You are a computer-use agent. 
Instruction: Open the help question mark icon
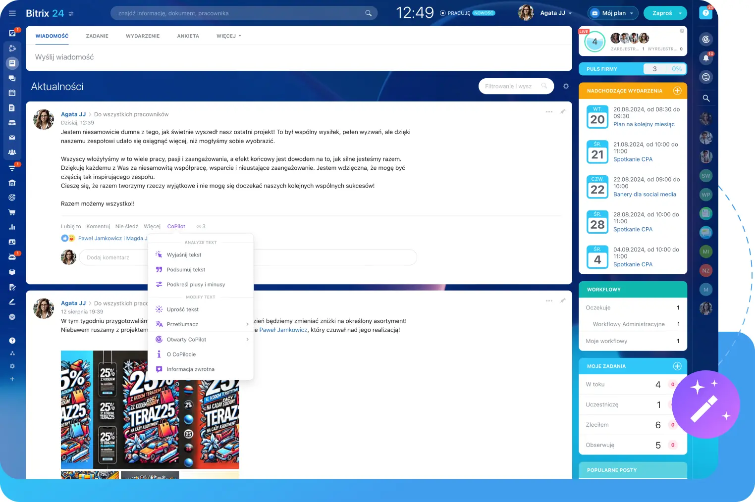tap(705, 13)
